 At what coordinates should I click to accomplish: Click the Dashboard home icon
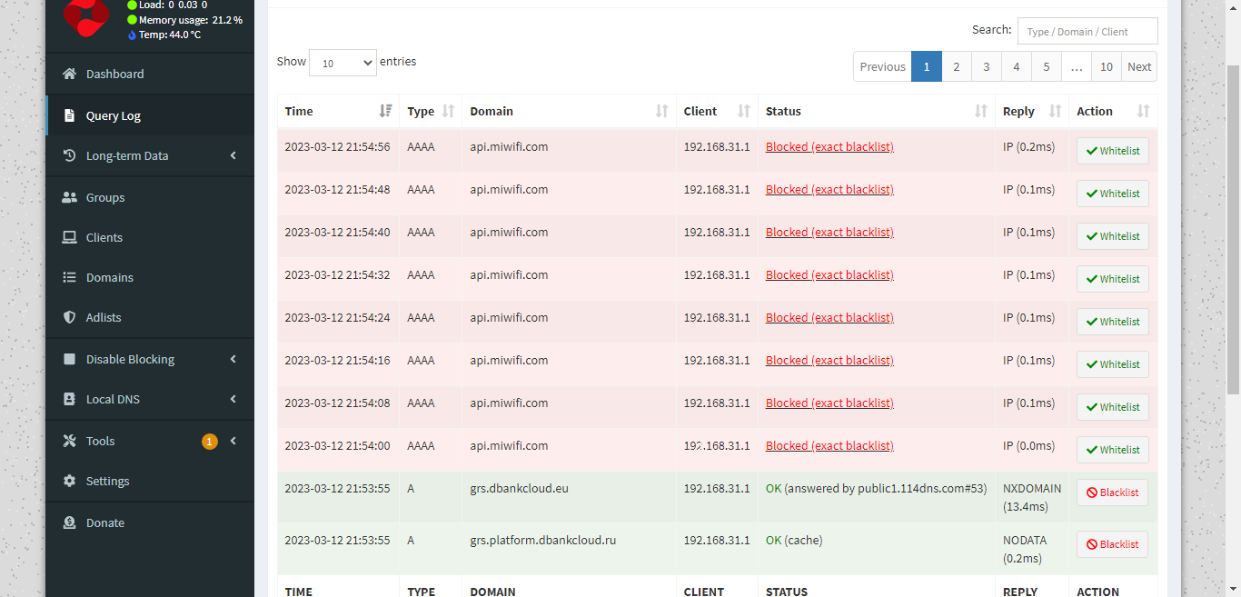[x=69, y=74]
